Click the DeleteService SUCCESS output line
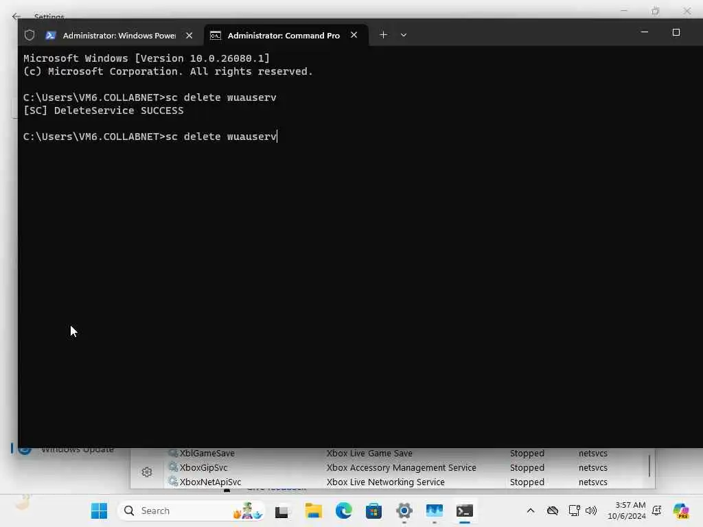 click(103, 110)
